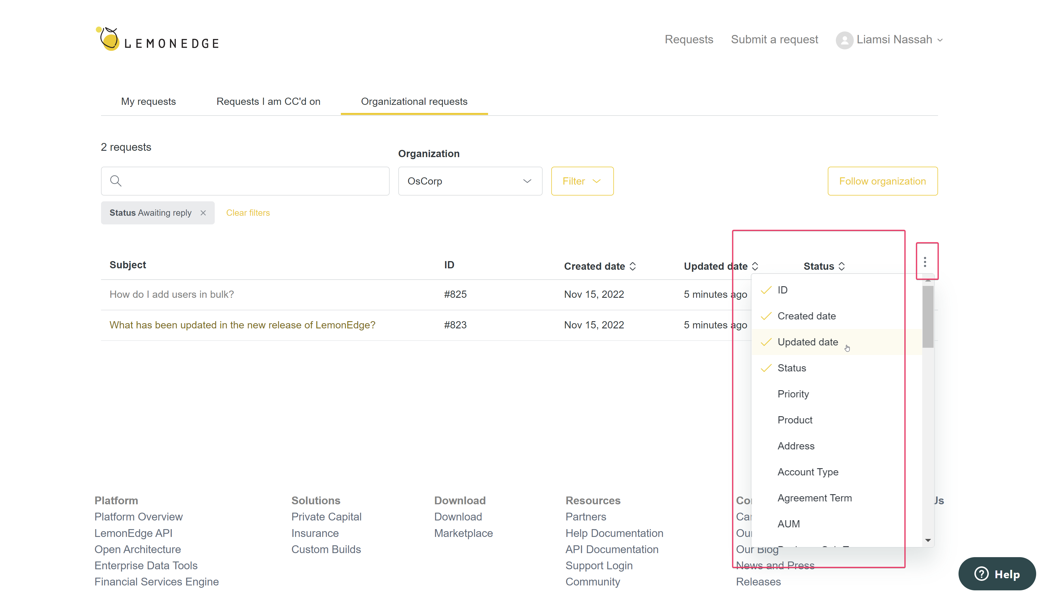
Task: Open request How do I add users in bulk?
Action: click(x=172, y=294)
